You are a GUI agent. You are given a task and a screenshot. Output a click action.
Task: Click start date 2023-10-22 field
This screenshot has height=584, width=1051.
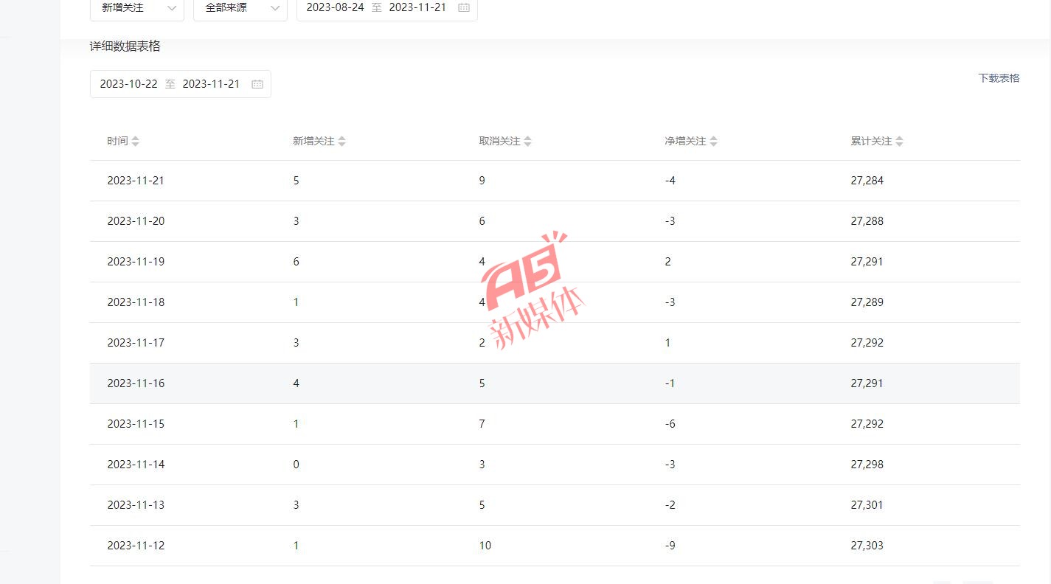coord(128,84)
